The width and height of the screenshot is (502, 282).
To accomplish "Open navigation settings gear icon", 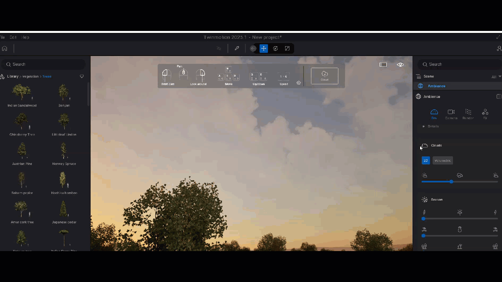I will coord(298,83).
